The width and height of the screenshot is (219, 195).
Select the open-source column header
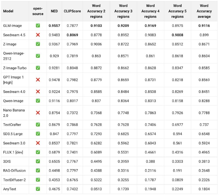pos(38,11)
